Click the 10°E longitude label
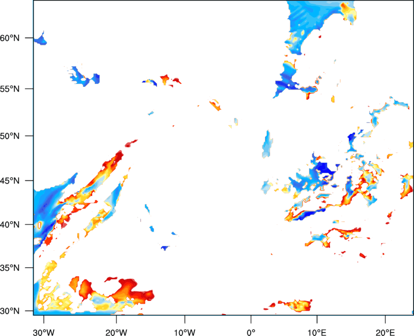The height and width of the screenshot is (336, 414). pyautogui.click(x=317, y=332)
